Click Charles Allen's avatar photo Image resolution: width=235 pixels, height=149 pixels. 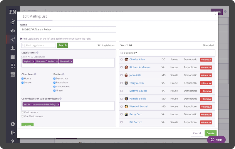[x=126, y=59]
